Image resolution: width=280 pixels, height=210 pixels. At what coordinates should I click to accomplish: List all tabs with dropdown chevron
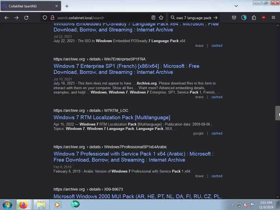236,6
